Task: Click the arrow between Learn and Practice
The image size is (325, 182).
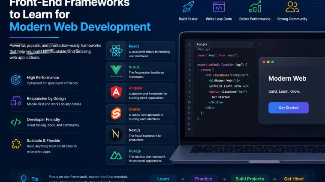Action: 182,179
